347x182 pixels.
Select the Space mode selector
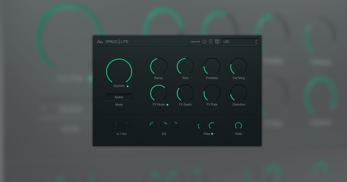119,97
